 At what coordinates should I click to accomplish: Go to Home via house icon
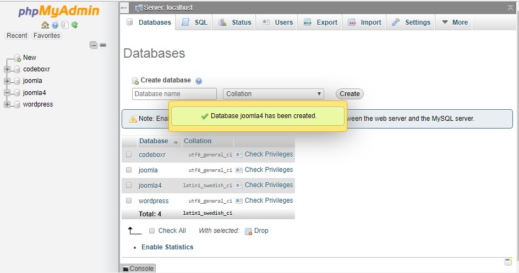pyautogui.click(x=45, y=25)
